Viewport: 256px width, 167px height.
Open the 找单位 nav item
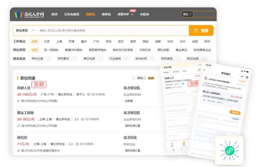click(x=106, y=14)
